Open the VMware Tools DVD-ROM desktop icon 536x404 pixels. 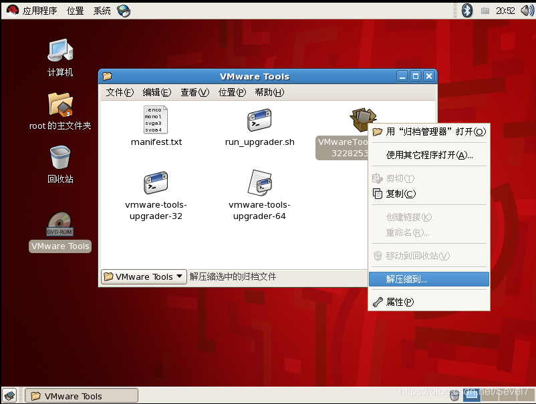(60, 224)
